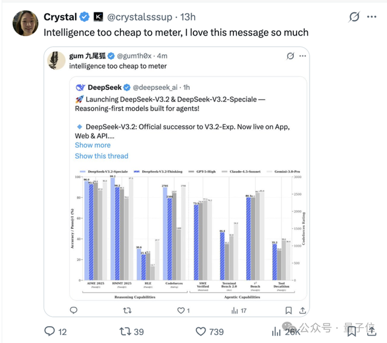Open view analytics on Crystal's post
387x343 pixels.
pyautogui.click(x=276, y=330)
